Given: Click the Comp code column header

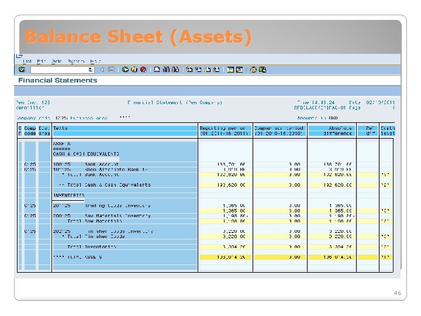Looking at the screenshot, I should 30,131.
